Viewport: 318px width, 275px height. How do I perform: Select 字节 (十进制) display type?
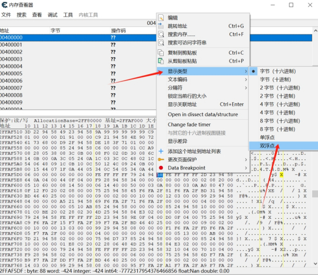pos(275,79)
